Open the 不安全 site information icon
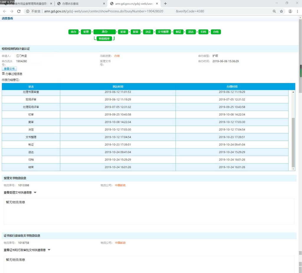This screenshot has height=273, width=302. click(27, 11)
